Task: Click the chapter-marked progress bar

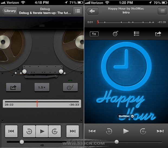Action: [x=126, y=22]
